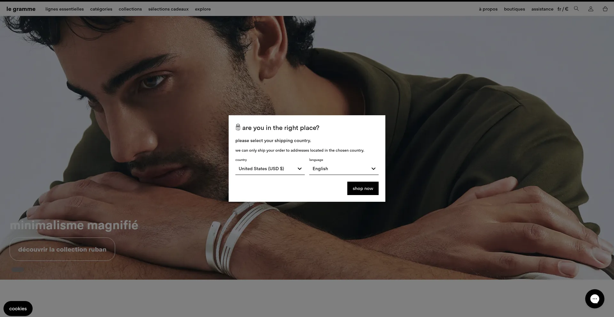Open the collections menu
Screen dimensions: 614x317
coord(130,9)
